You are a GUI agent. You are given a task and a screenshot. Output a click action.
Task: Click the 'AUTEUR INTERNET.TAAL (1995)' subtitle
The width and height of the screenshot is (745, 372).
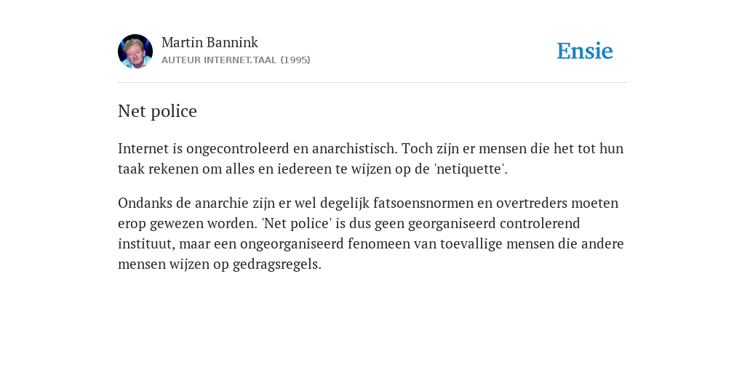pyautogui.click(x=236, y=60)
